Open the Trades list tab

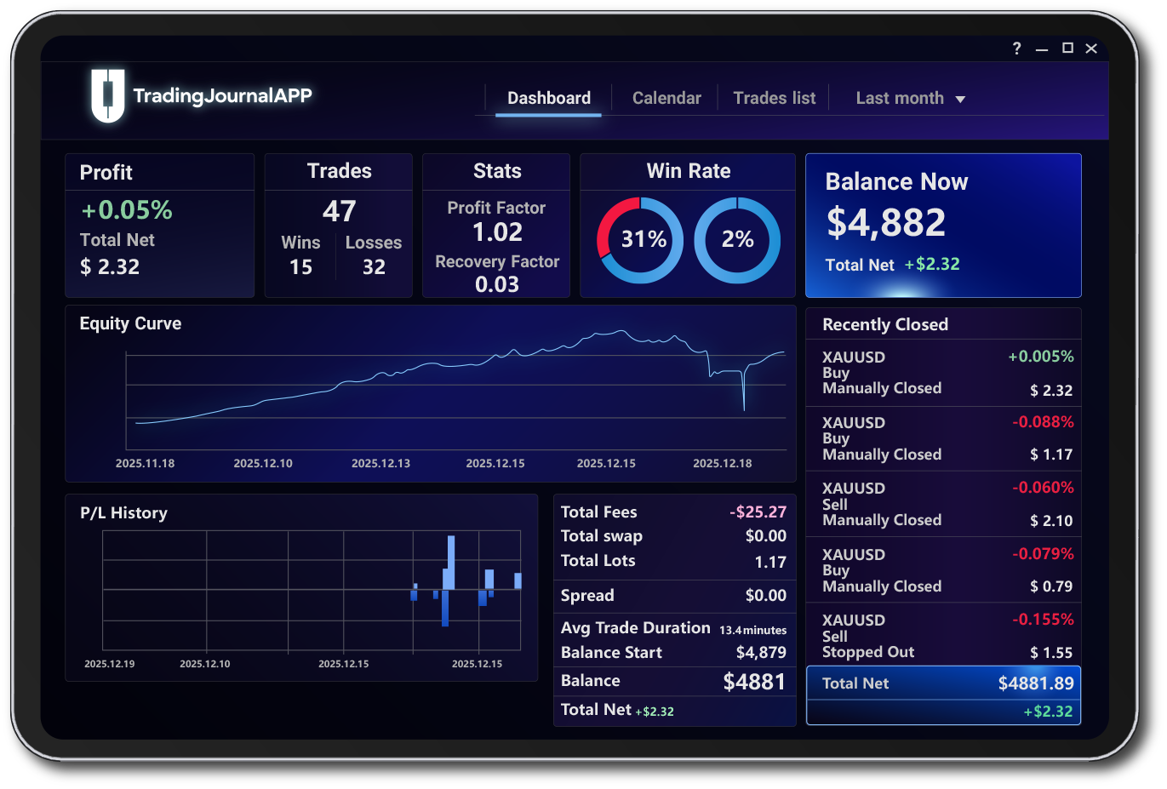pyautogui.click(x=774, y=98)
